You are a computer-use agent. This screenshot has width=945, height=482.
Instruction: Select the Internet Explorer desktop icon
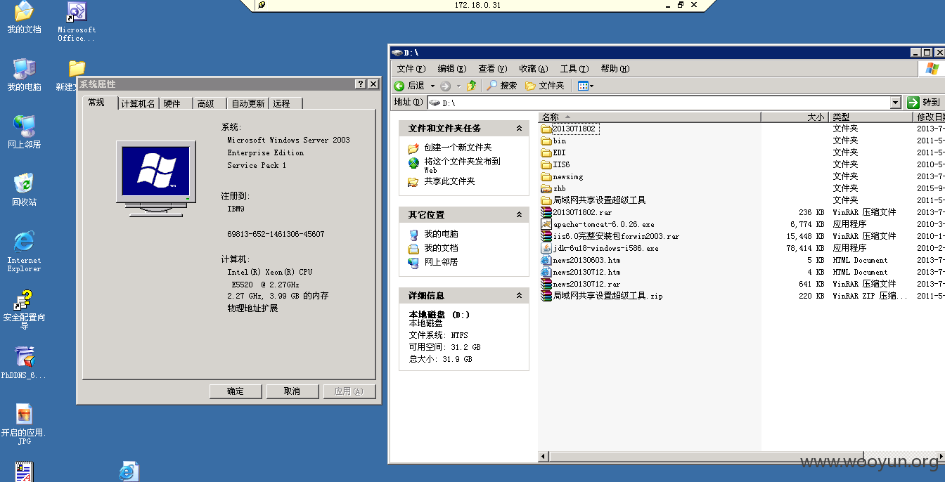coord(24,252)
